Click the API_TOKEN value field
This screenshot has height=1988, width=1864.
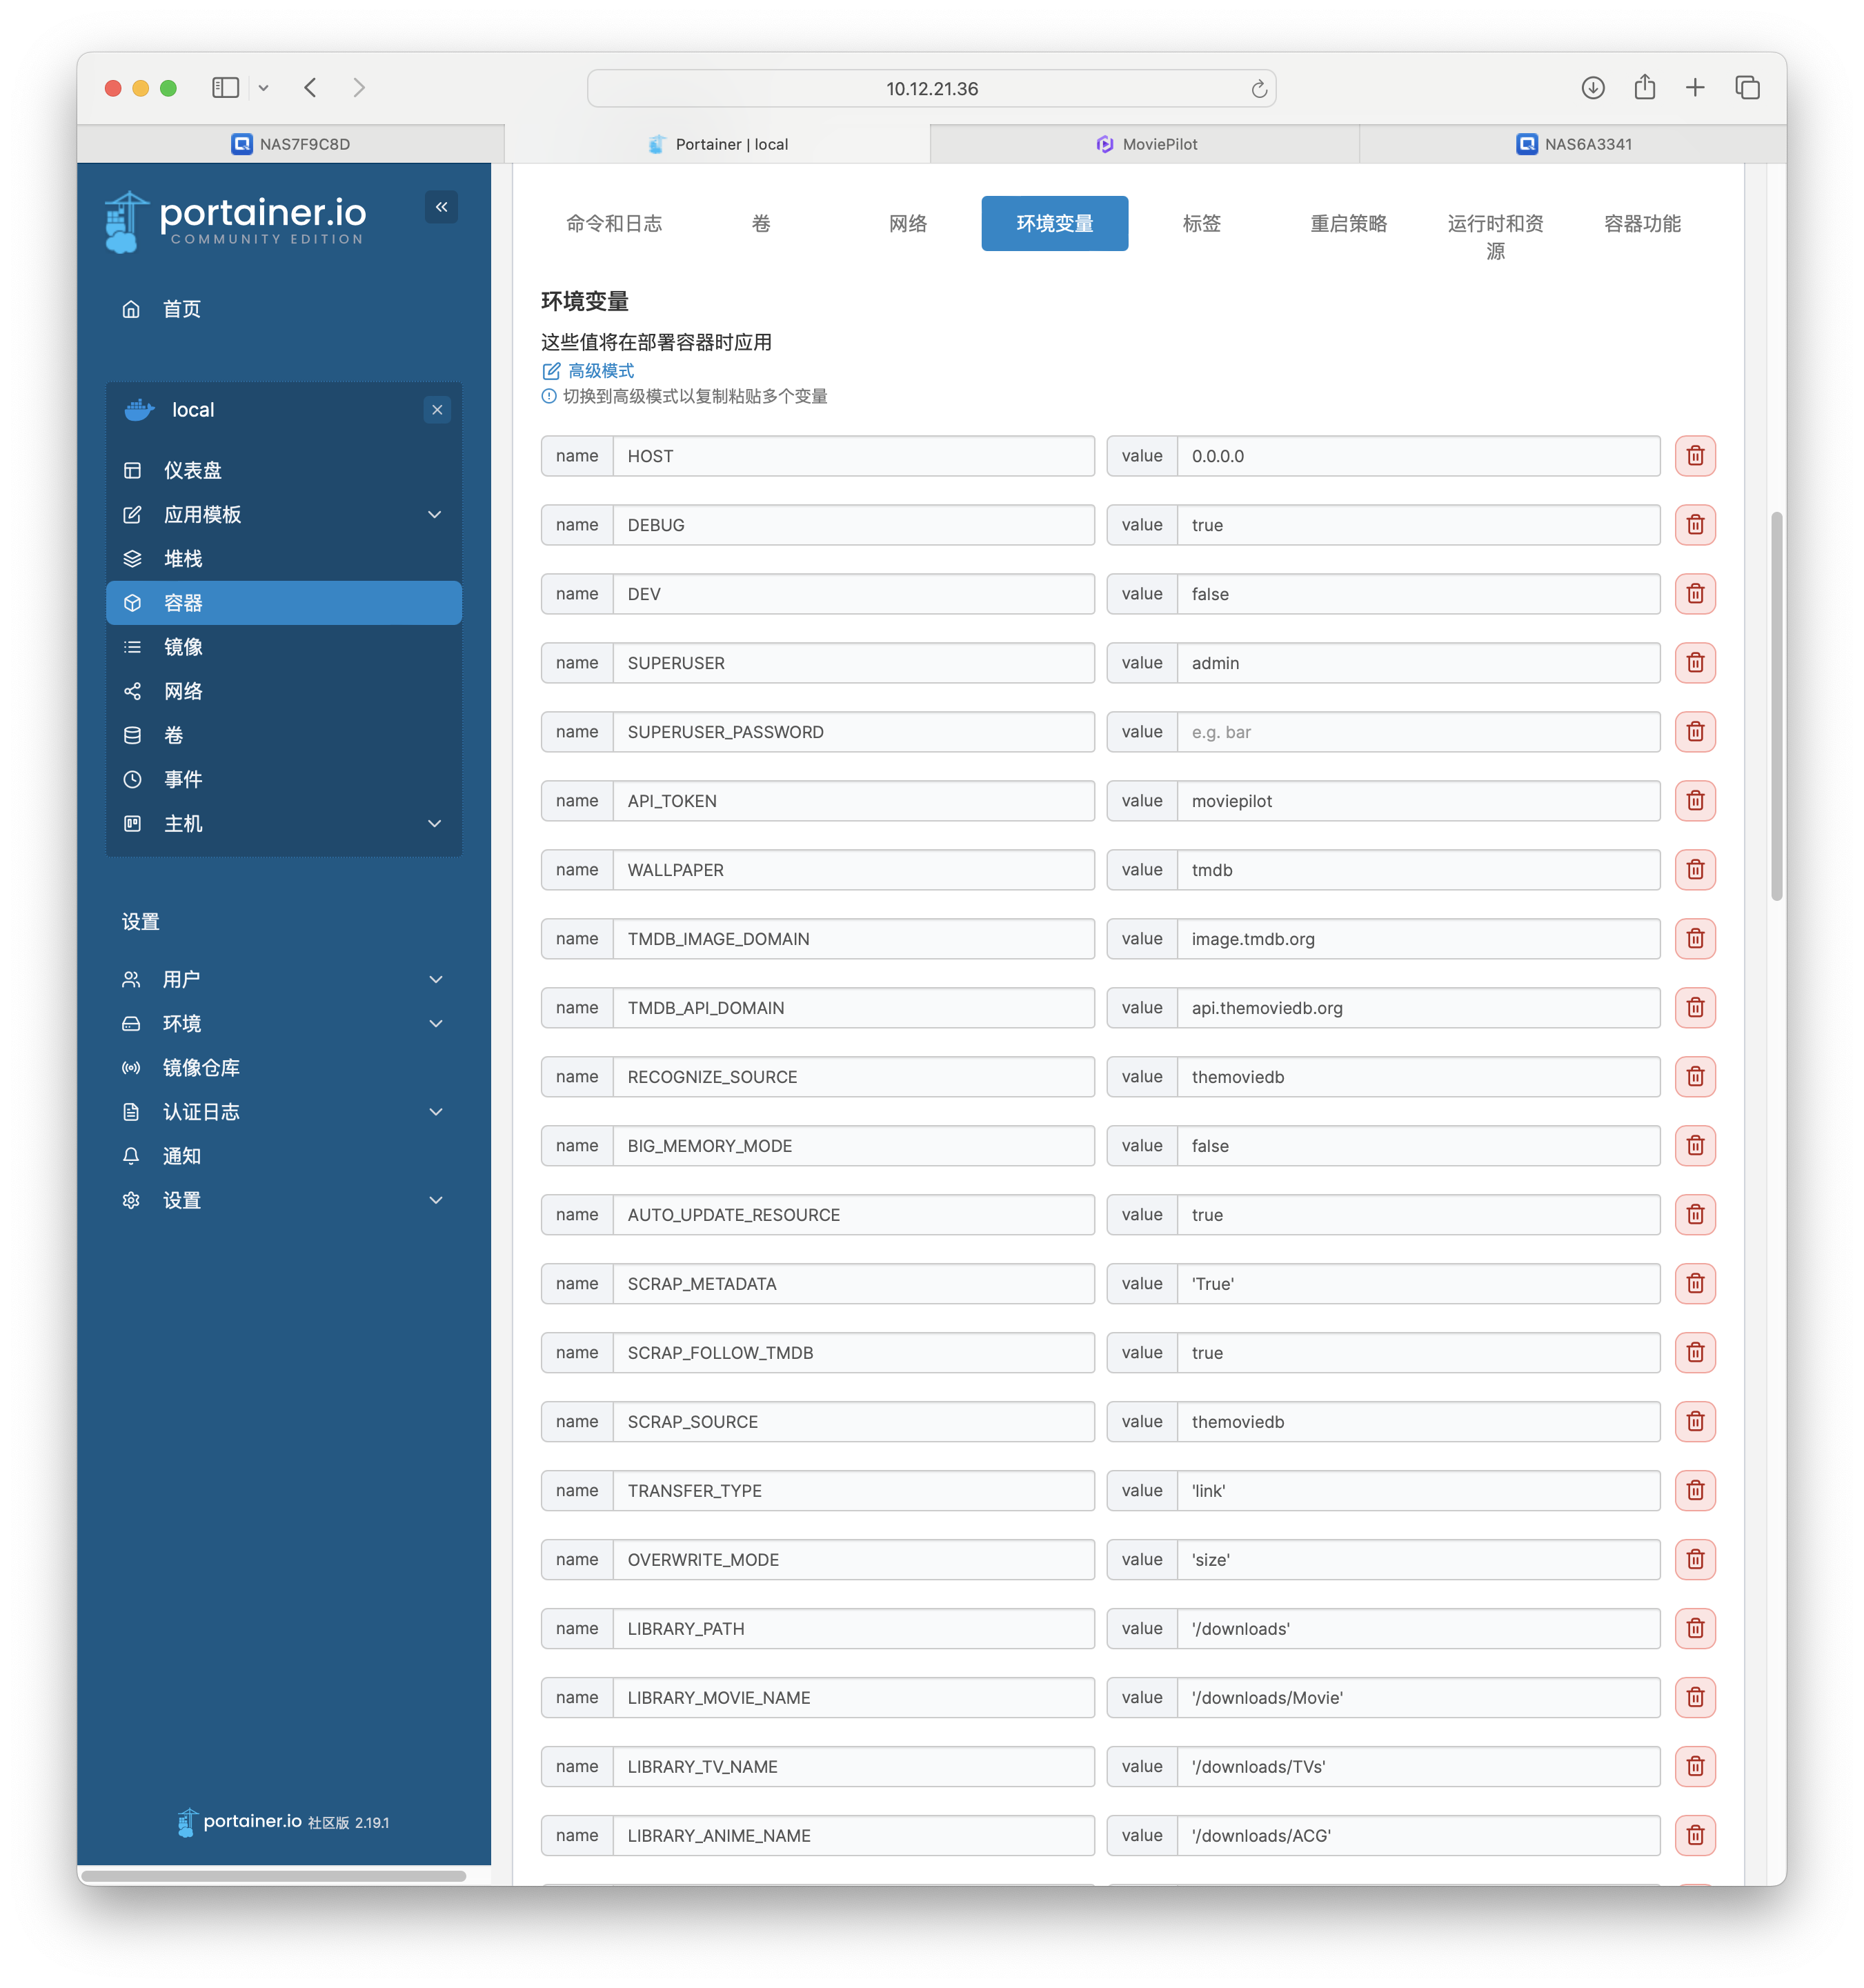pyautogui.click(x=1418, y=801)
